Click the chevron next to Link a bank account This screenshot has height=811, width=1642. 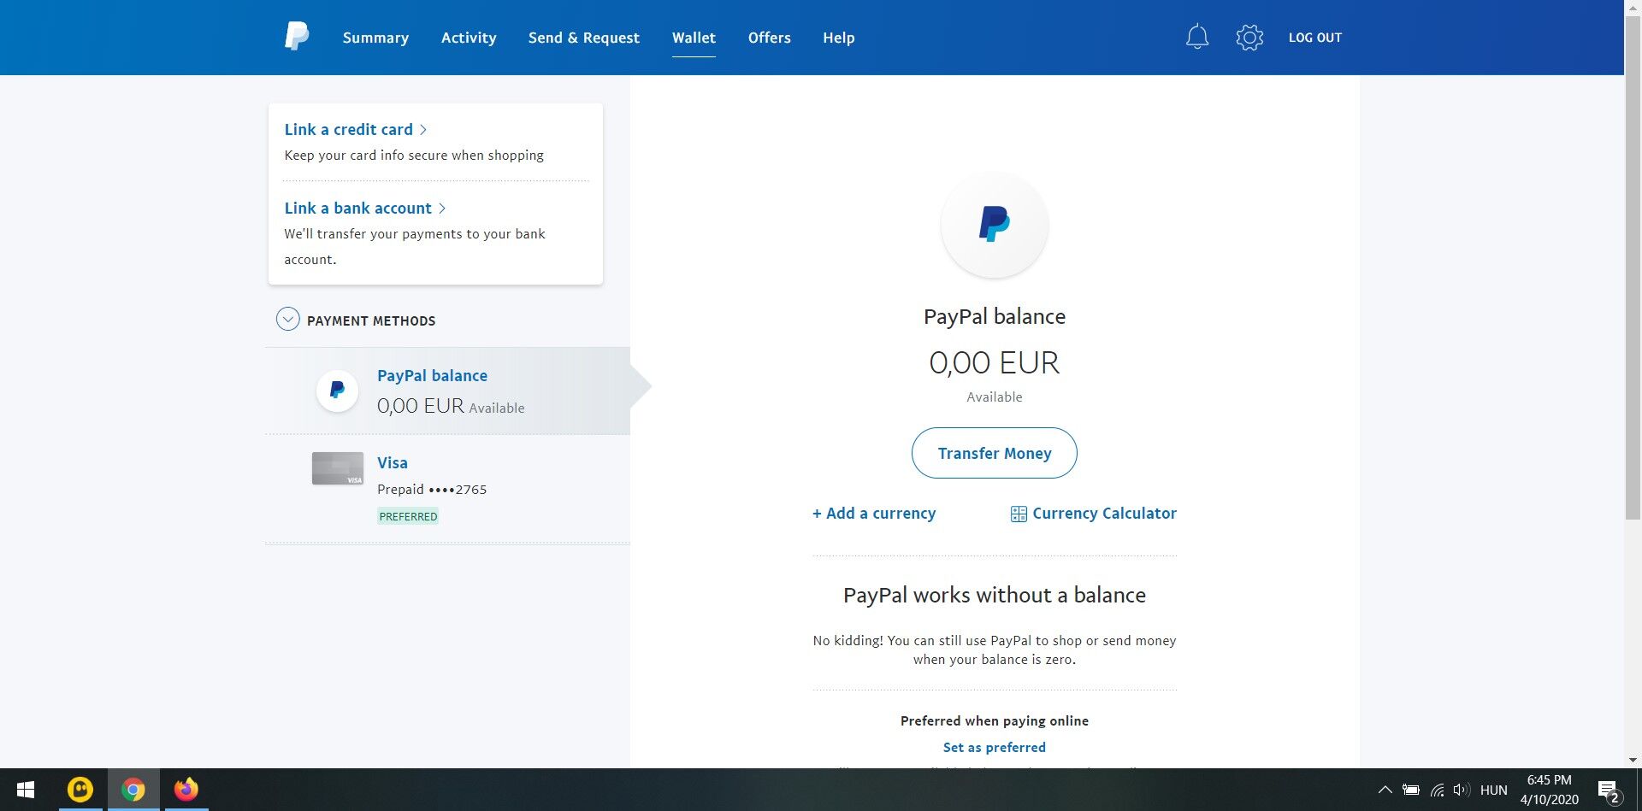(x=442, y=209)
